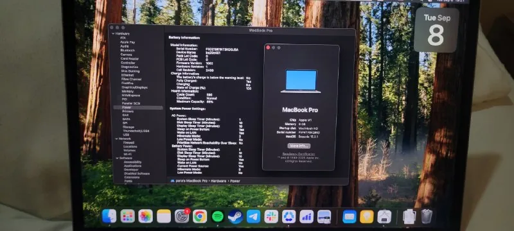Click the Battery Information heading

(184, 38)
